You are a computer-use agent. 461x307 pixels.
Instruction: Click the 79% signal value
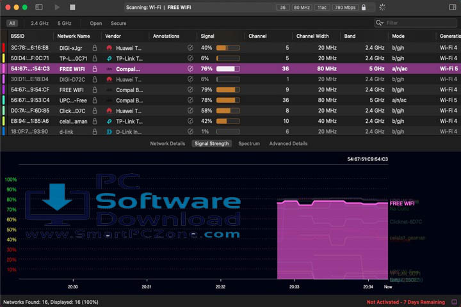coord(206,90)
